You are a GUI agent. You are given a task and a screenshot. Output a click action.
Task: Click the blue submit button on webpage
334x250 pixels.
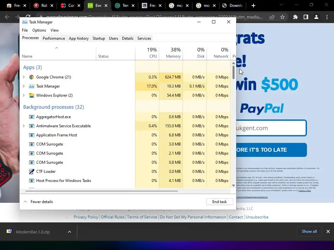click(271, 150)
